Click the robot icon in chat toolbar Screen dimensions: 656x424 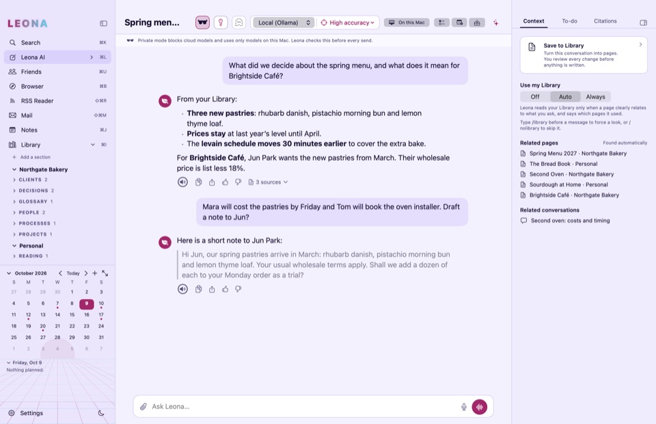coord(477,23)
